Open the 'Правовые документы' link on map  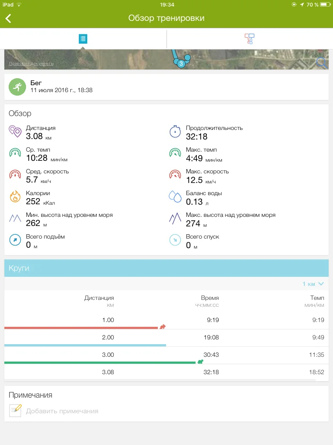(x=31, y=63)
